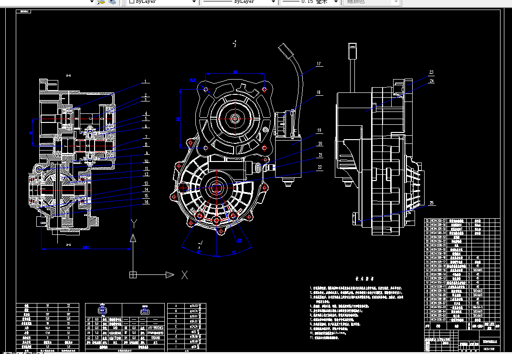Select part callout number 22

tap(320, 167)
